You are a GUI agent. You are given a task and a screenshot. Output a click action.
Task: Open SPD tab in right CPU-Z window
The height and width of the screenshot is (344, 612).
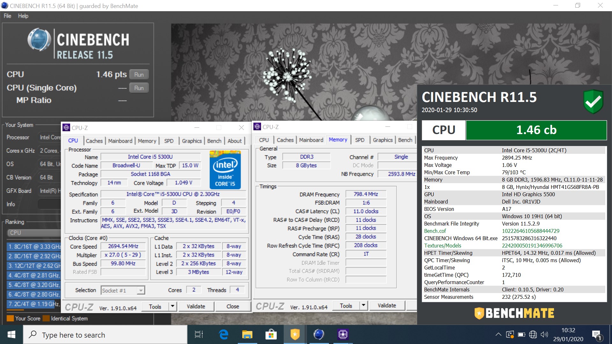coord(360,140)
